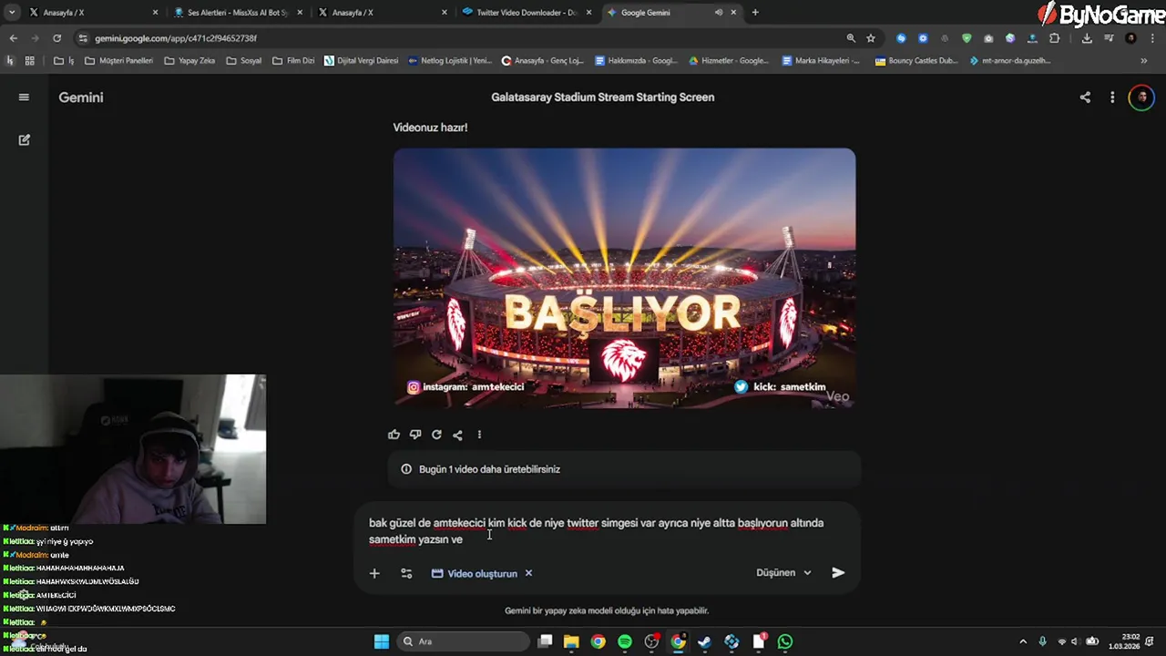Open the Gemini main menu hamburger
The height and width of the screenshot is (656, 1166).
(x=24, y=97)
